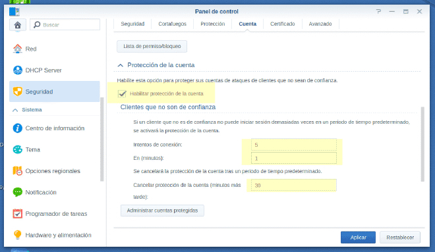Viewport: 435px width, 252px height.
Task: Open Hardware y alimentación bulb icon
Action: click(x=18, y=235)
